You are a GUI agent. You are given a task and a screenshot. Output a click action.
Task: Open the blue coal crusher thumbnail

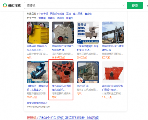38,72
